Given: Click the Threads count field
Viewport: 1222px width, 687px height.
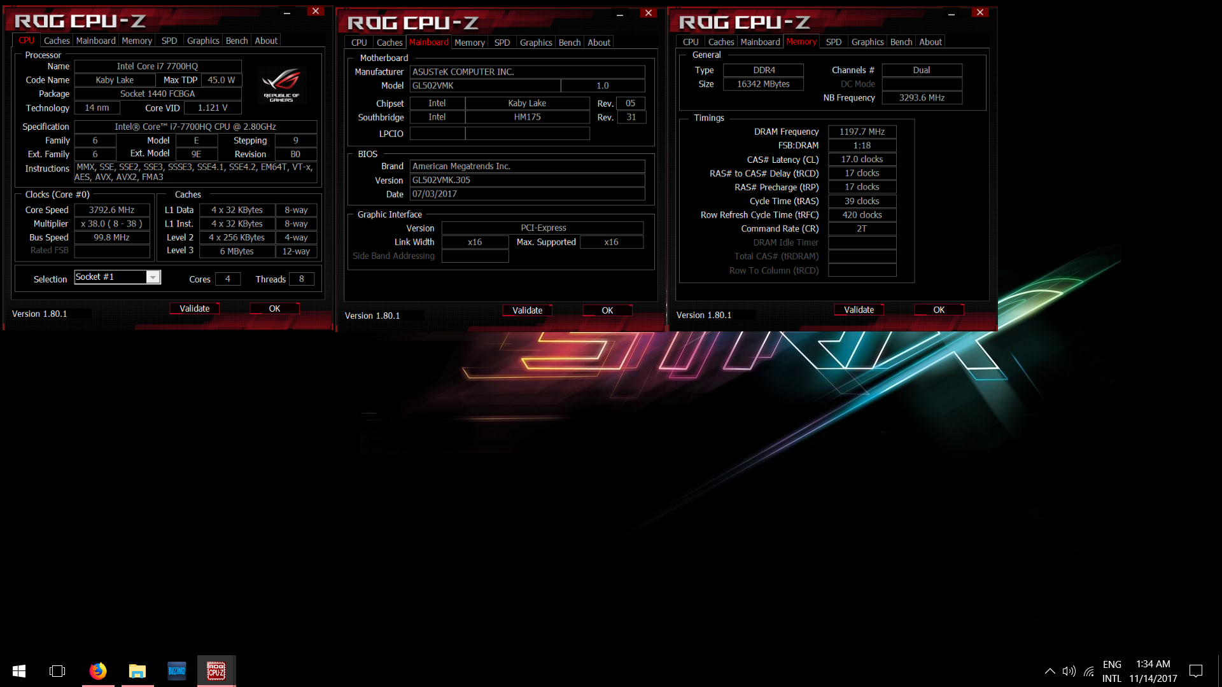Looking at the screenshot, I should tap(302, 279).
